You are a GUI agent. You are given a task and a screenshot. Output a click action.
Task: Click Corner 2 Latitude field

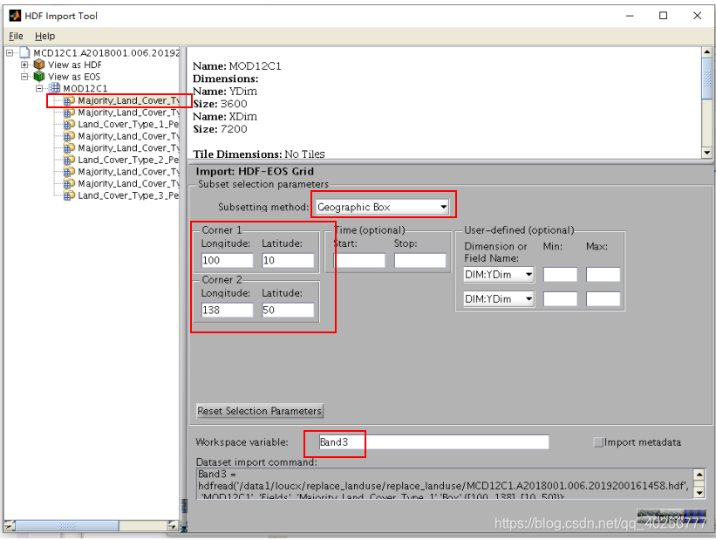click(288, 311)
